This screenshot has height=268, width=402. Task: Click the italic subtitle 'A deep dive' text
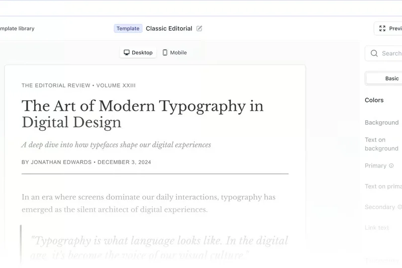116,145
